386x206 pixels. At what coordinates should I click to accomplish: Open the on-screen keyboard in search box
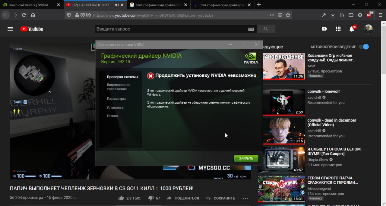[x=251, y=29]
